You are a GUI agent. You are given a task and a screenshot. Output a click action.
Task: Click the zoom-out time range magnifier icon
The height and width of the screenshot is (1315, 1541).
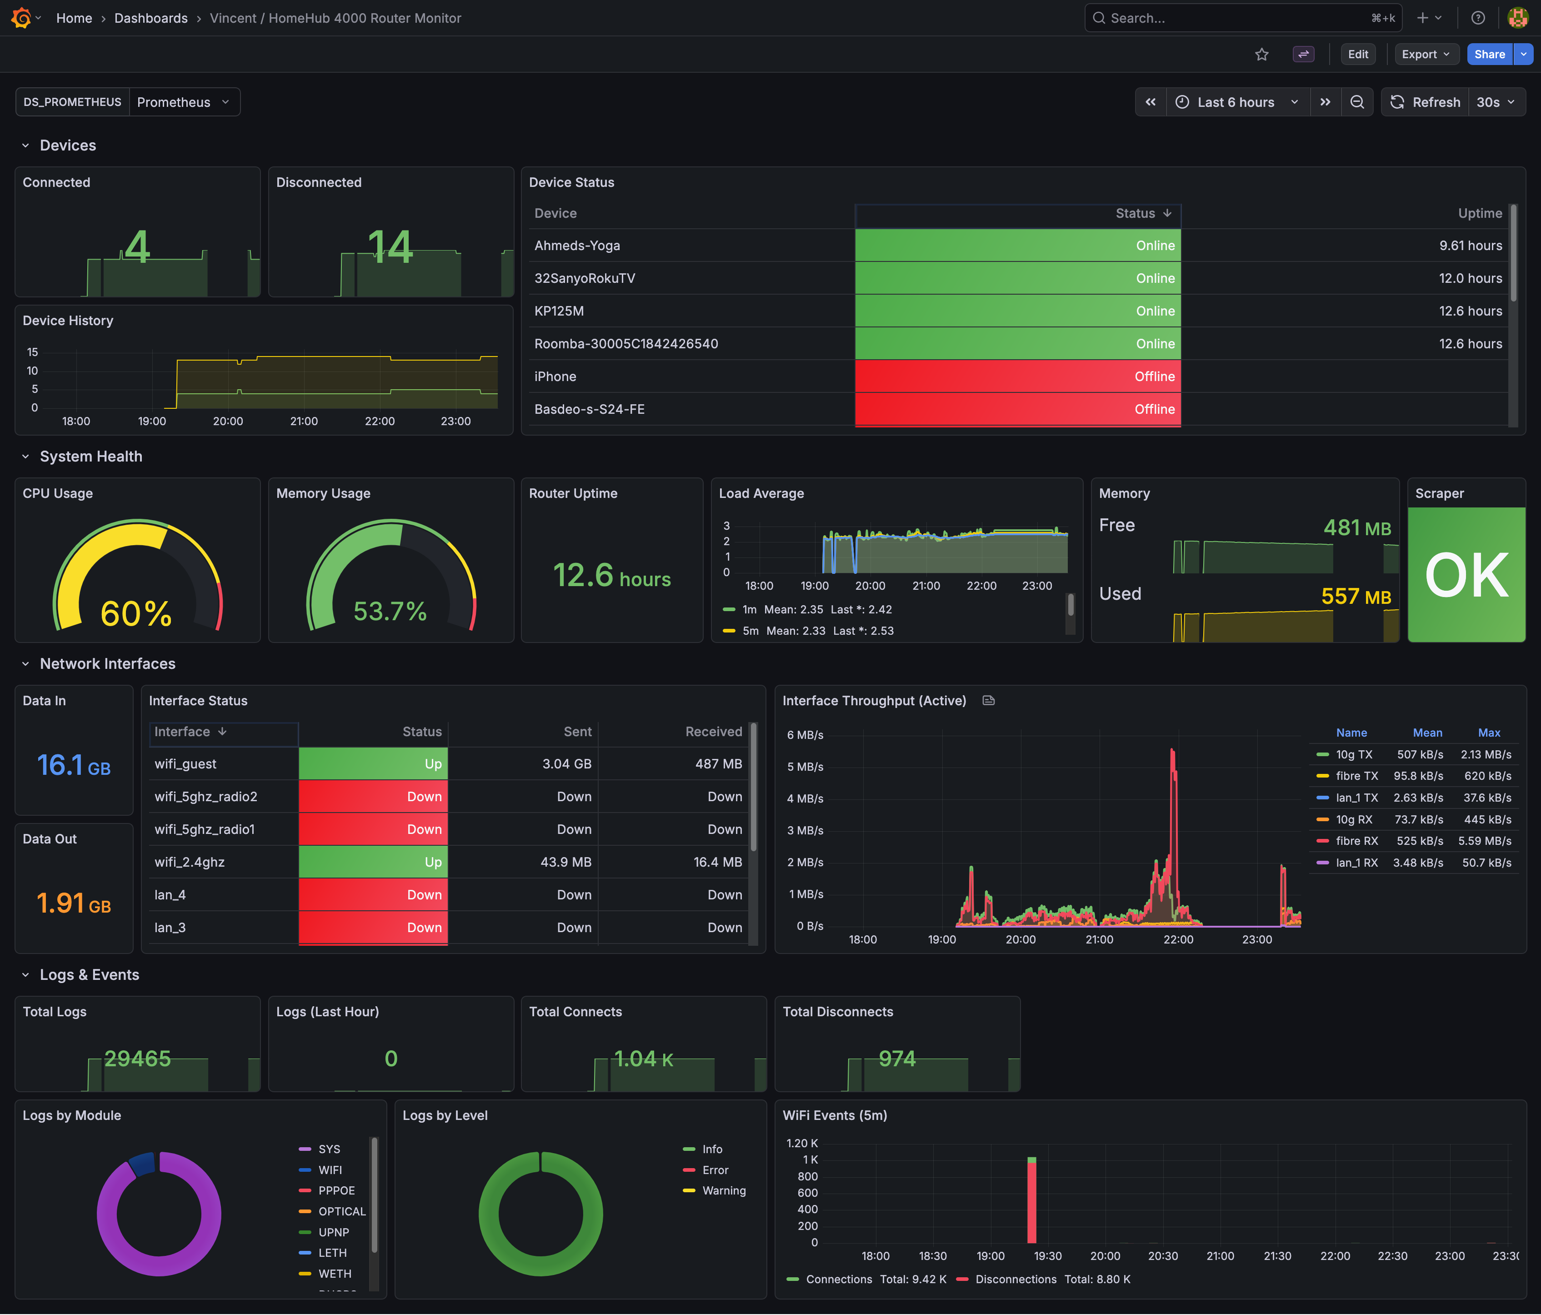click(1358, 102)
